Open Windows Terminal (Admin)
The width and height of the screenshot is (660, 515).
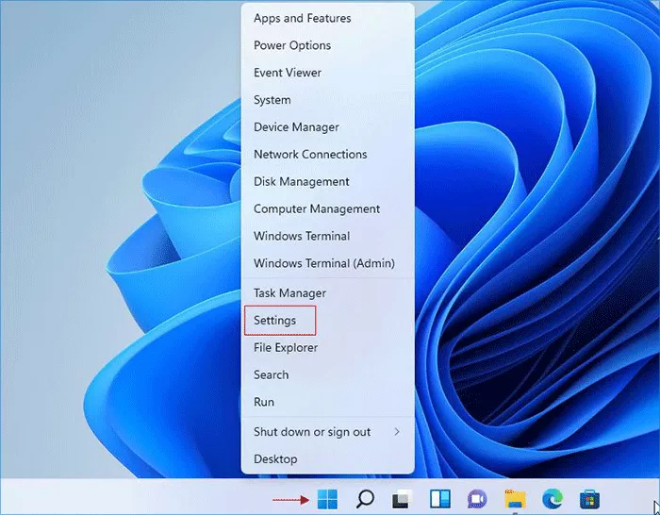323,264
